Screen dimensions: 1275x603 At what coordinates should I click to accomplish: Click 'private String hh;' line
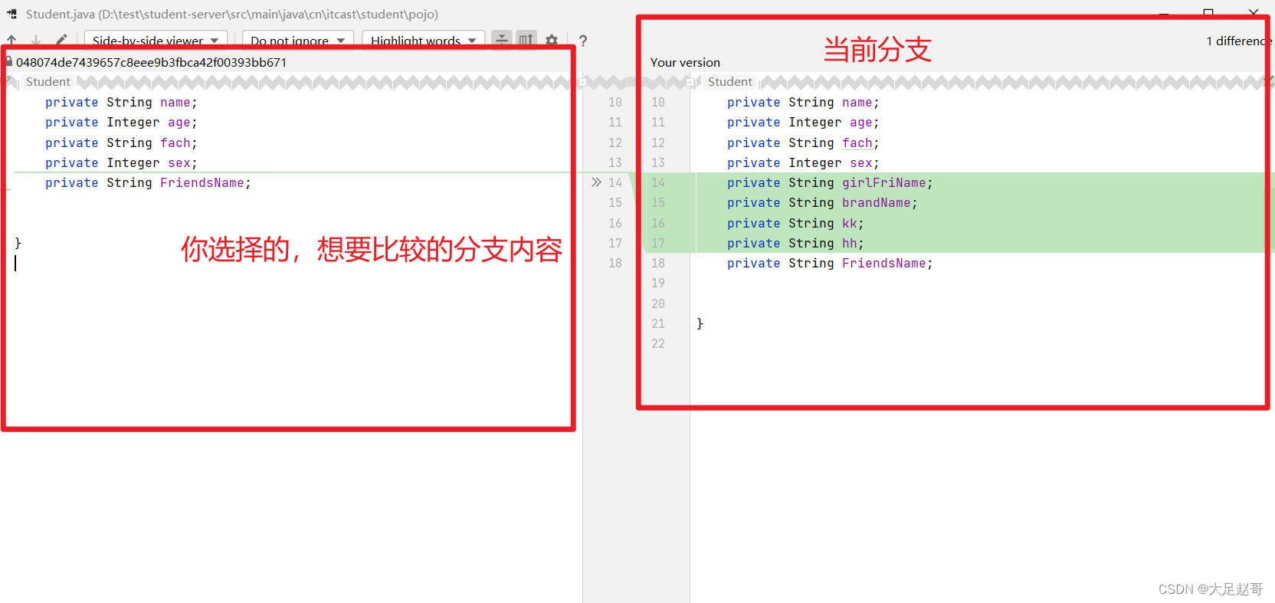[x=795, y=243]
